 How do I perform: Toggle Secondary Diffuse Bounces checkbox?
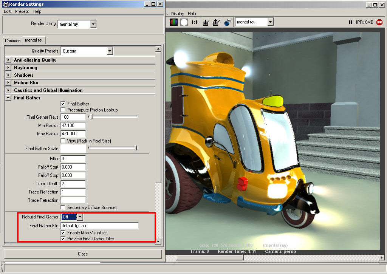tap(63, 207)
